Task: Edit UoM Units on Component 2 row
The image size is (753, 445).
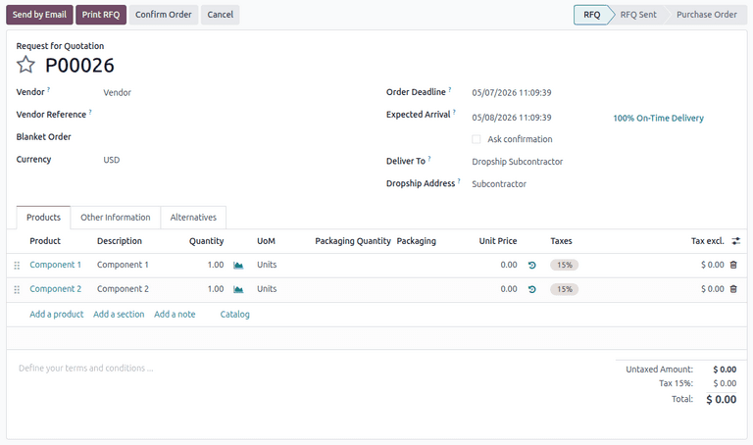Action: click(x=267, y=289)
